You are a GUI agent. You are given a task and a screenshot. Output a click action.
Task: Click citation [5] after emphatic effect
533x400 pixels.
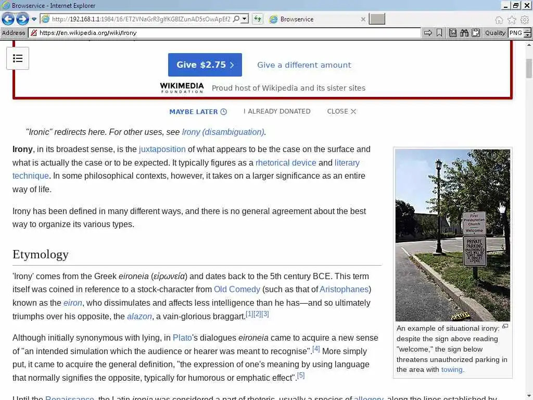pyautogui.click(x=300, y=376)
